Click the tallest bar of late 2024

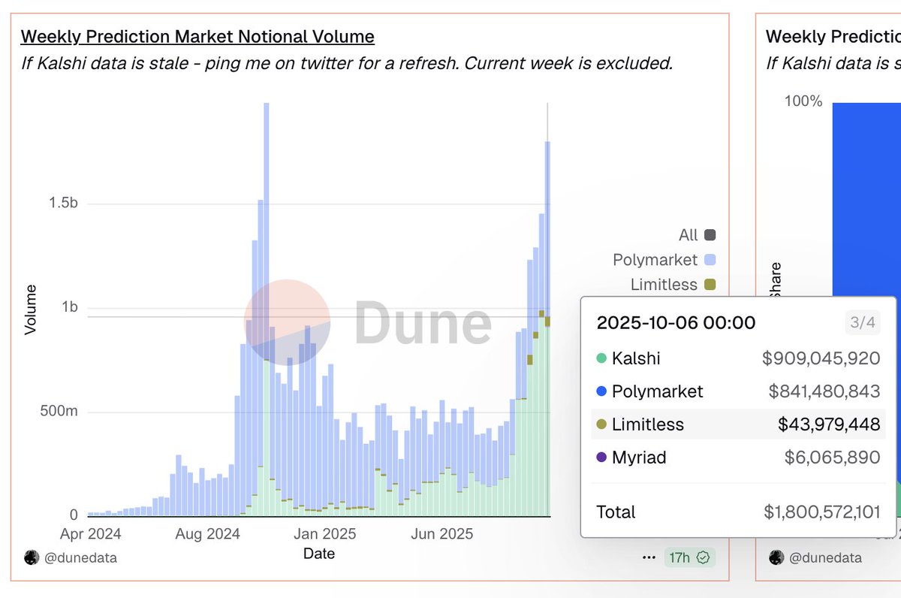[266, 310]
